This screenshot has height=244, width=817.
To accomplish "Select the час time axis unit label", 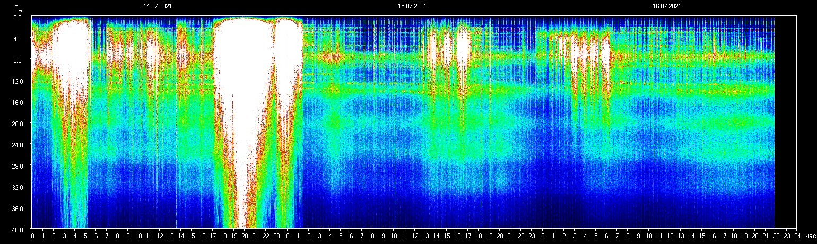I will pyautogui.click(x=810, y=236).
